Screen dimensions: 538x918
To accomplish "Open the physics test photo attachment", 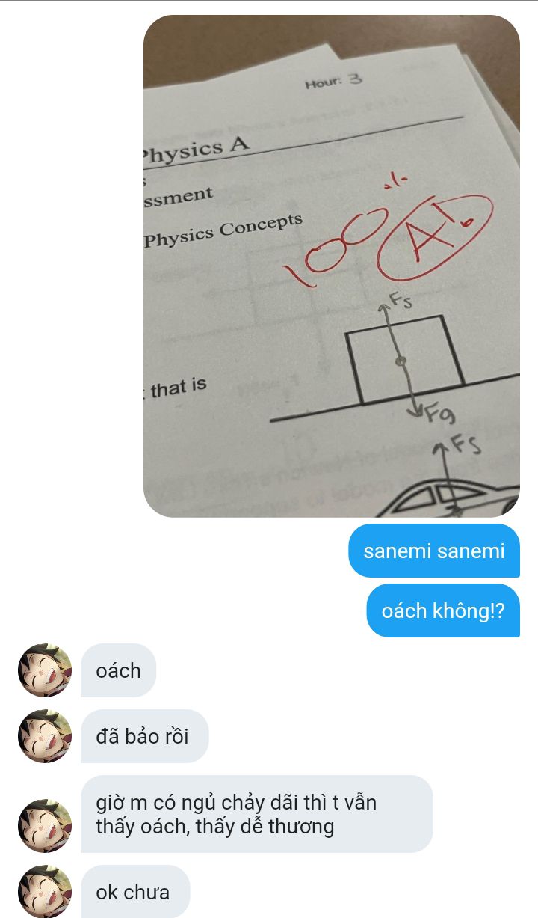I will [332, 266].
